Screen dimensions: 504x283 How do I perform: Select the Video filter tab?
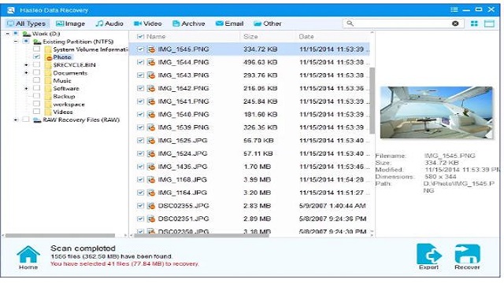[148, 24]
